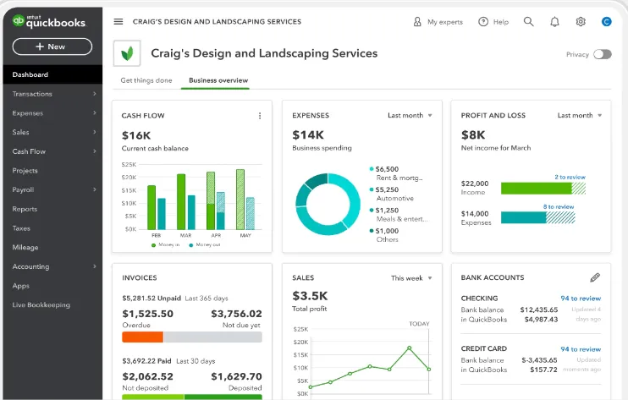Click the peak point on sales line chart
628x400 pixels.
tap(409, 348)
